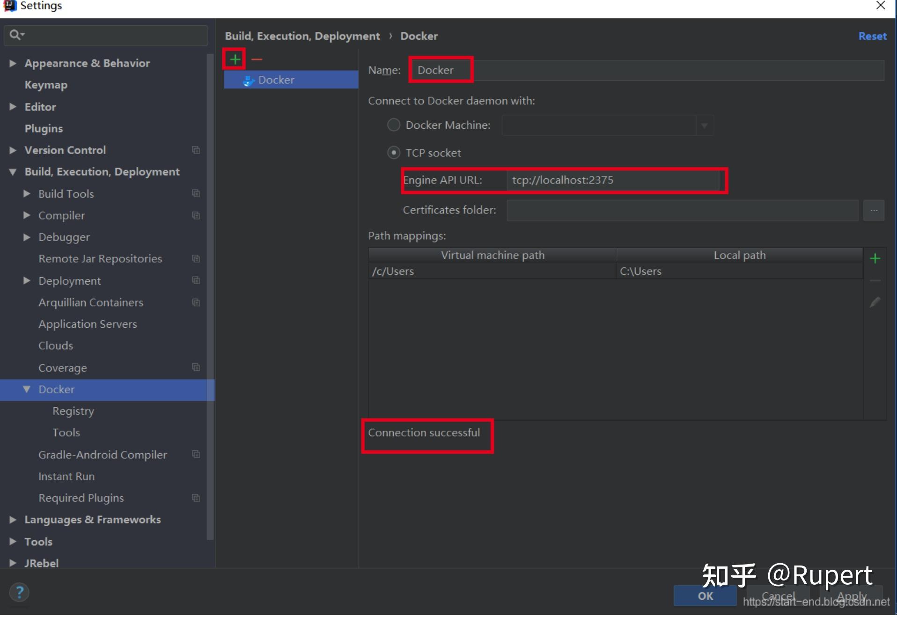Open Build, Execution, Deployment via breadcrumb
Image resolution: width=897 pixels, height=617 pixels.
pos(302,36)
